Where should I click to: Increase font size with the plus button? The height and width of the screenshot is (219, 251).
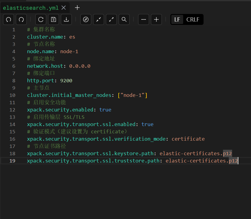pyautogui.click(x=156, y=19)
